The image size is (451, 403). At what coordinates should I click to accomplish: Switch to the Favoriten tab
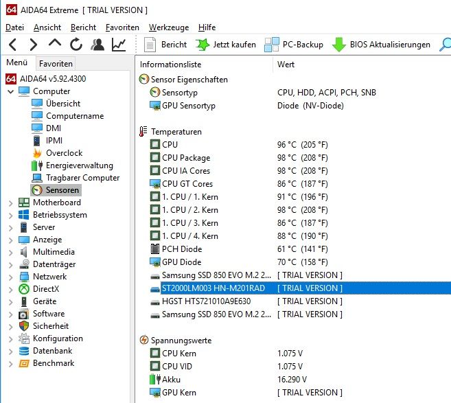[56, 63]
